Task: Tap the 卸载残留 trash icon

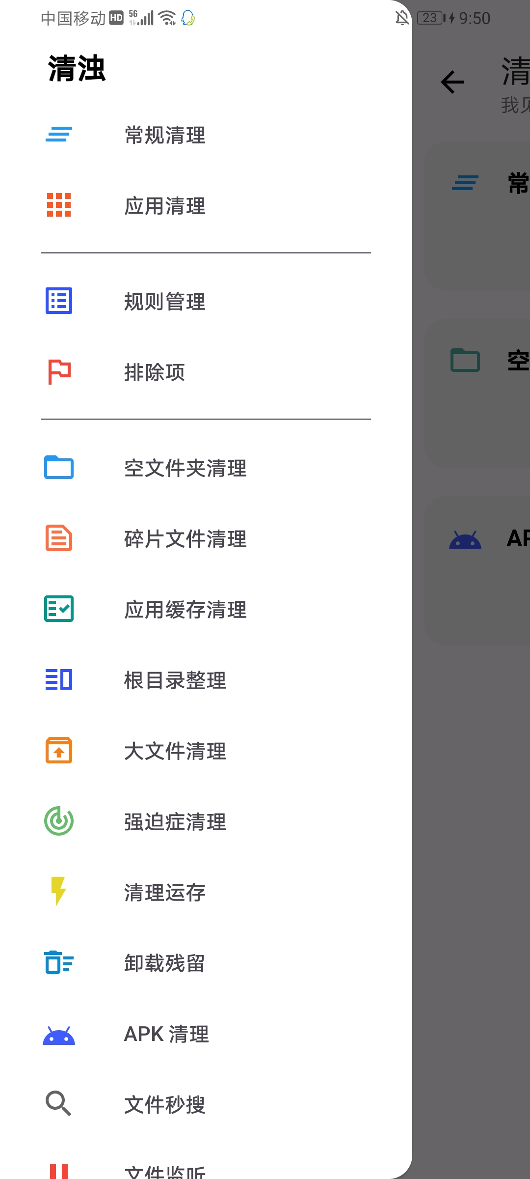Action: (59, 962)
